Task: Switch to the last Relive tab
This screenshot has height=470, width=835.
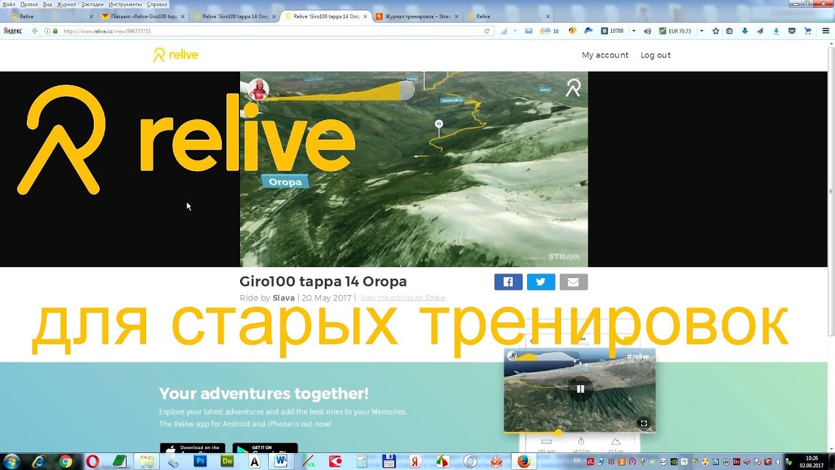Action: click(x=508, y=16)
